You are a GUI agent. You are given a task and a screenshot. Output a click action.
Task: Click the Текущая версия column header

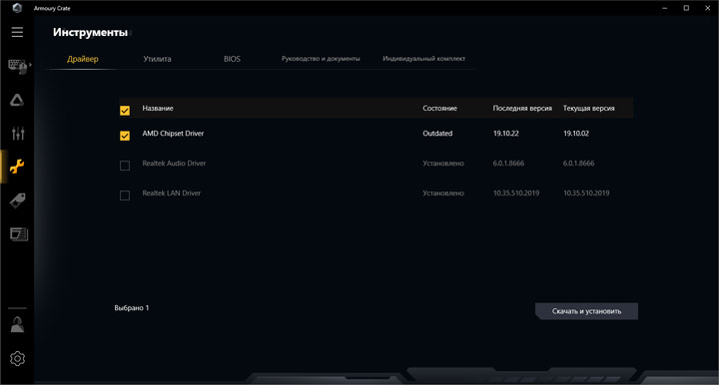click(x=589, y=109)
